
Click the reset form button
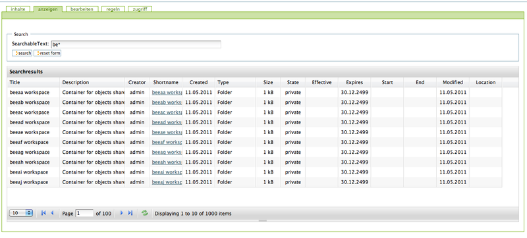tap(47, 53)
